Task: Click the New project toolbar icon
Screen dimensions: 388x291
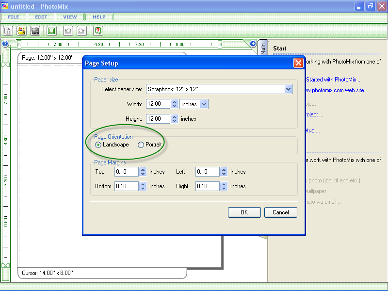Action: pos(8,31)
